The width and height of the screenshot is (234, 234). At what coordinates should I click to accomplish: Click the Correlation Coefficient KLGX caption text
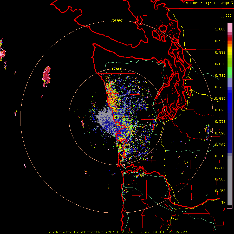[x=118, y=232]
